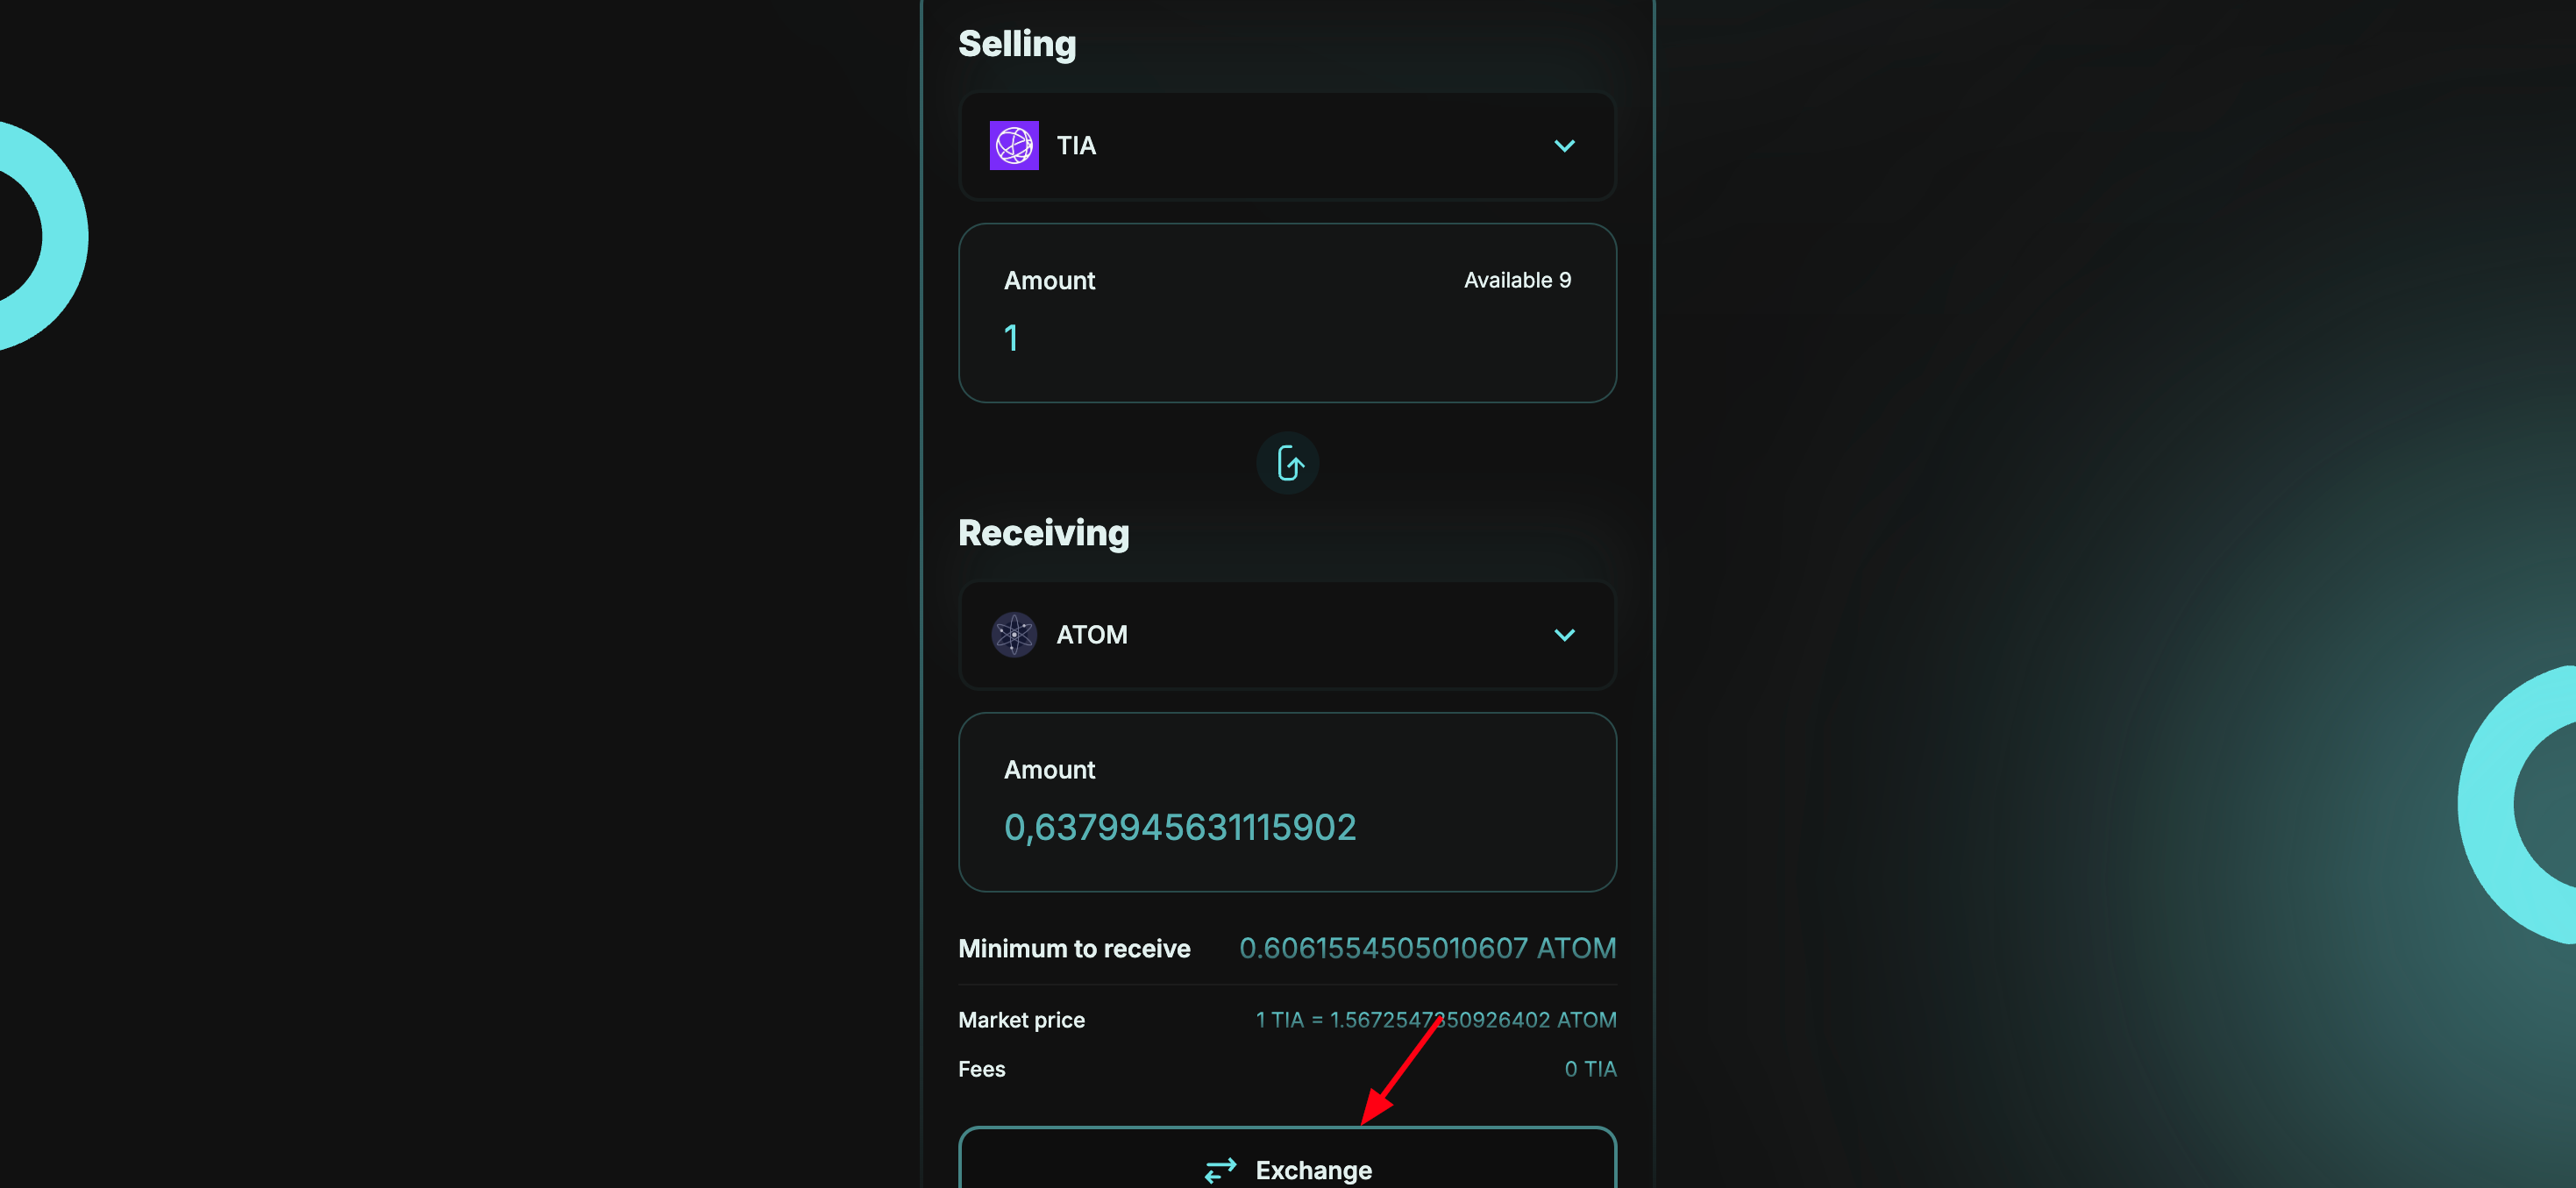Image resolution: width=2576 pixels, height=1188 pixels.
Task: Click the selling Amount label
Action: (1049, 281)
